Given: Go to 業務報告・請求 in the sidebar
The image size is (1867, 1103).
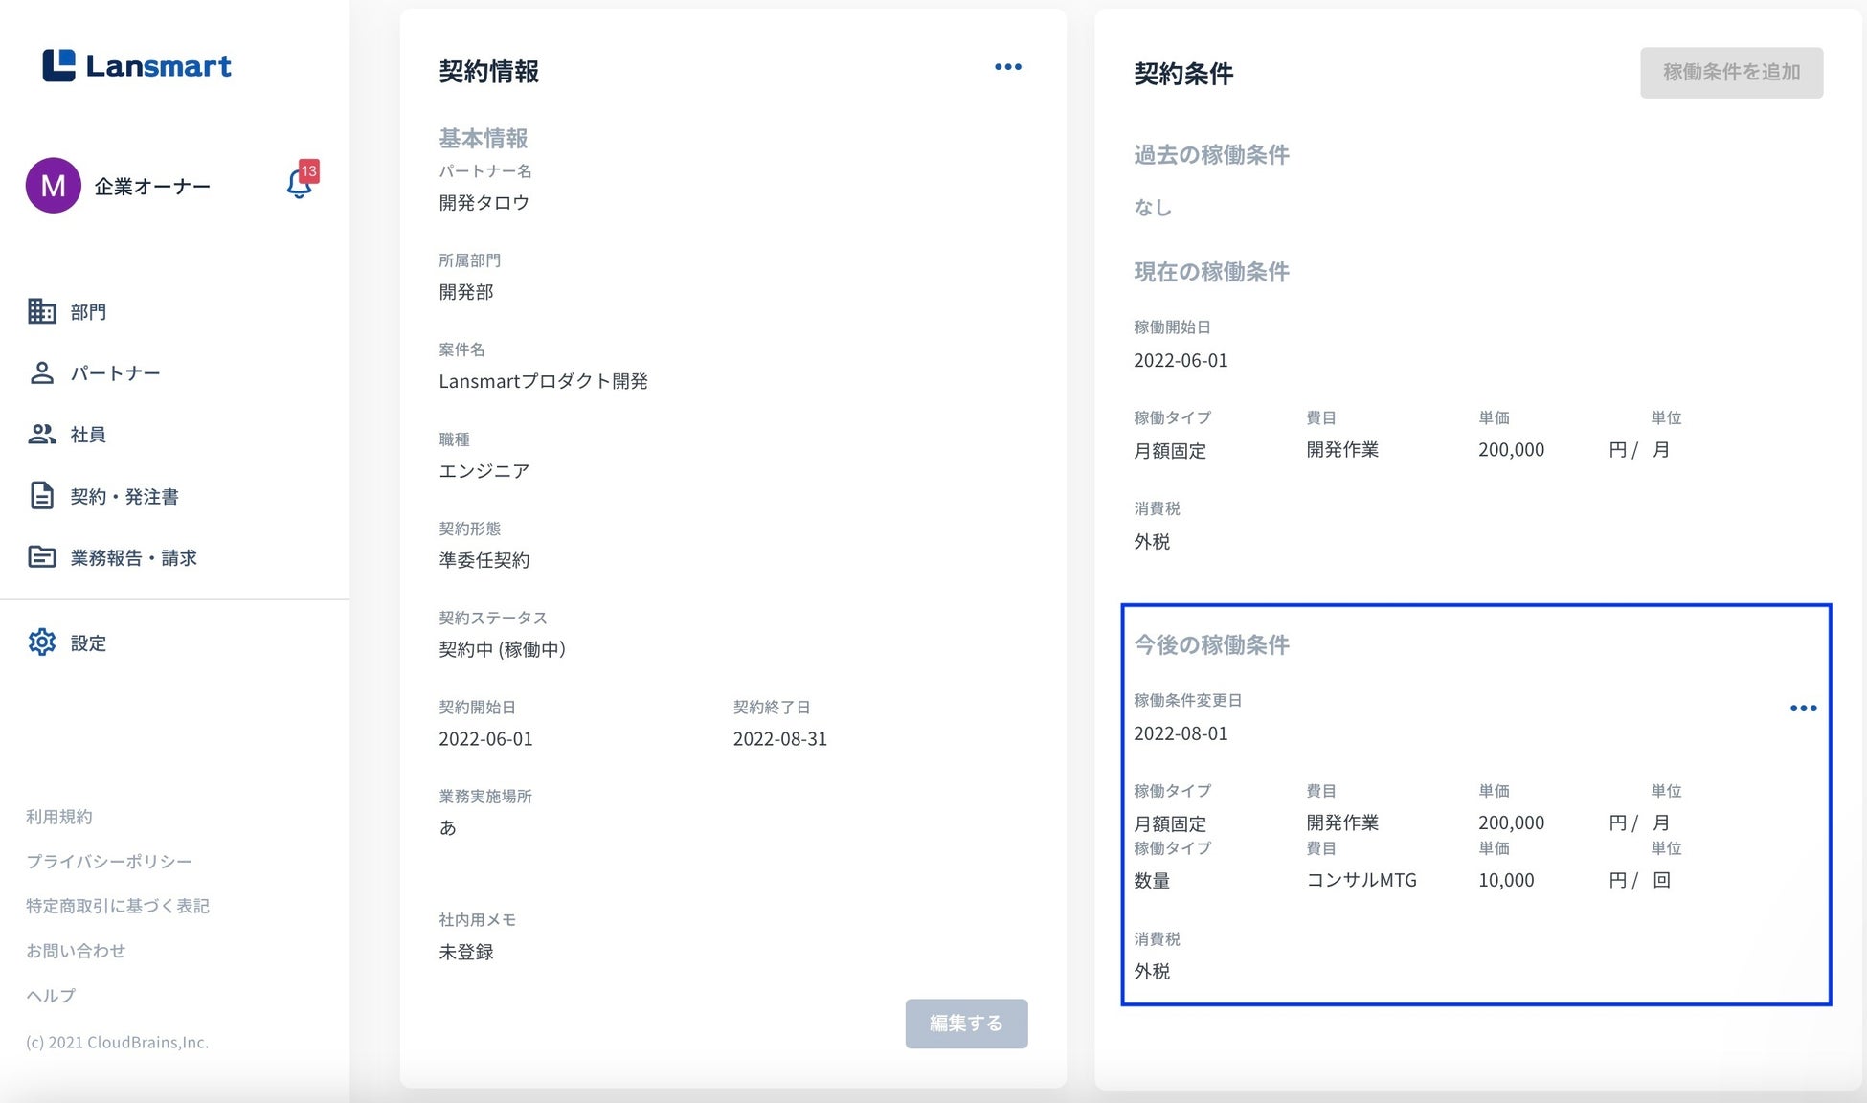Looking at the screenshot, I should (x=133, y=557).
